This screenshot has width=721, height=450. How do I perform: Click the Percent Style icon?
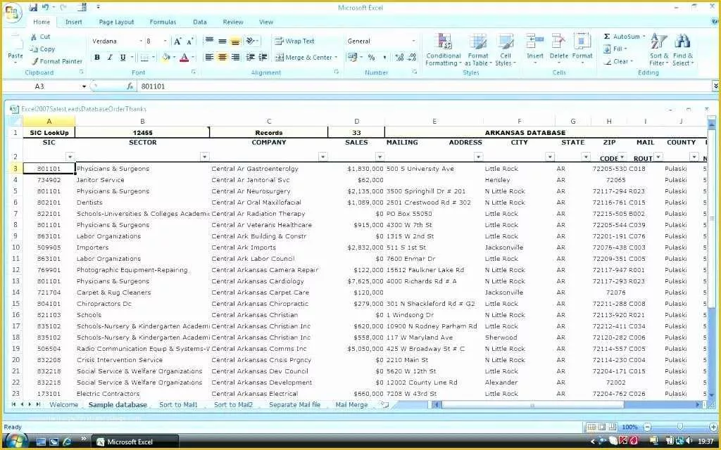(x=372, y=58)
